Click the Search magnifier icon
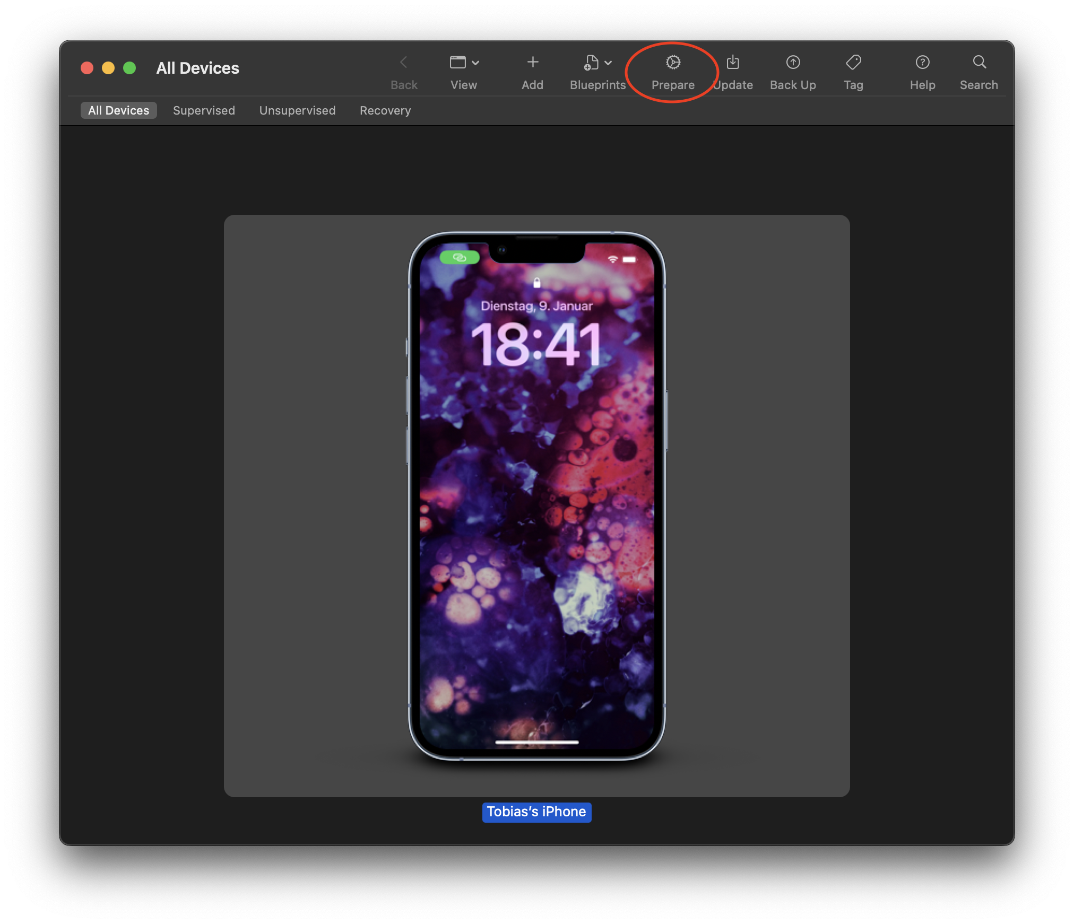The width and height of the screenshot is (1074, 924). (978, 62)
